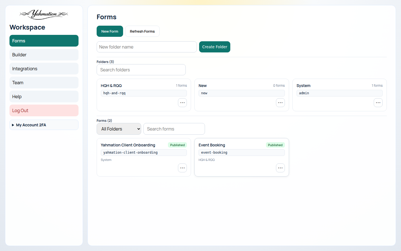Open the options menu on HQH & RQQ folder
The width and height of the screenshot is (401, 251).
coord(182,103)
